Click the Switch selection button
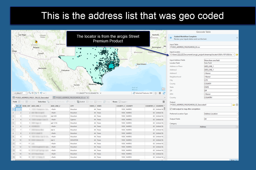This screenshot has height=170, width=256. [x=81, y=102]
